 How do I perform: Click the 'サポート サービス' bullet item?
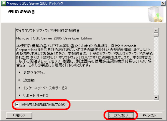point(35,95)
